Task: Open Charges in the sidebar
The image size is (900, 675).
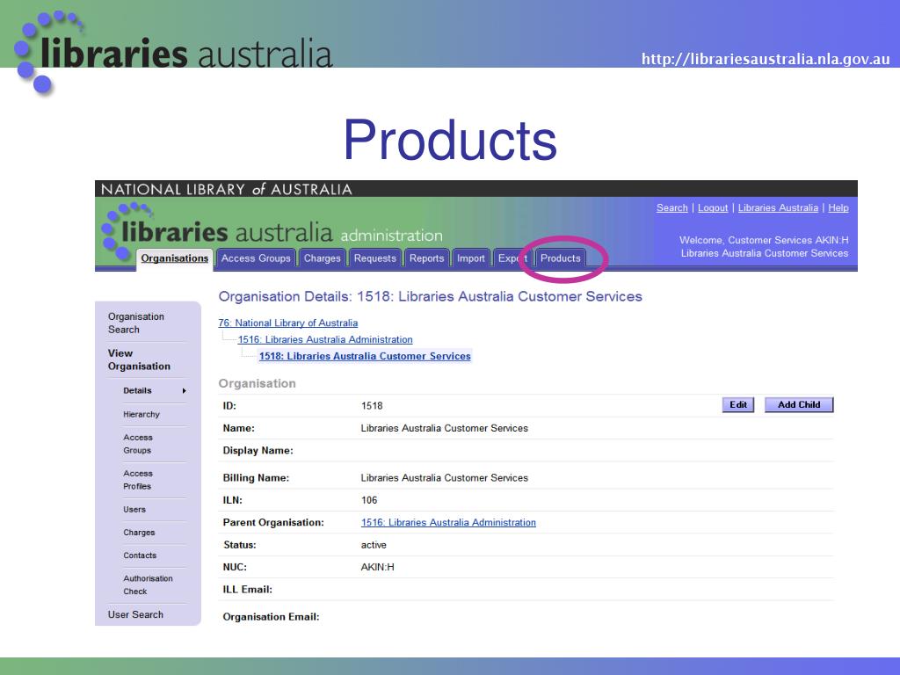Action: [139, 533]
